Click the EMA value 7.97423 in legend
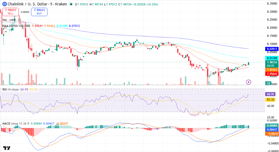Screen dimensions: 279x152 click(50, 26)
